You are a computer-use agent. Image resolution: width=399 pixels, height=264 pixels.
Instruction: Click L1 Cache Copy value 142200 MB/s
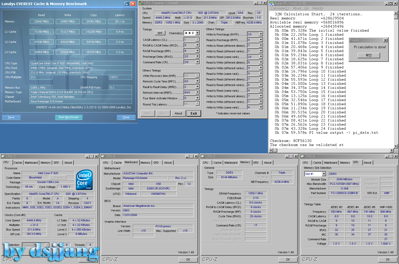[x=94, y=32]
